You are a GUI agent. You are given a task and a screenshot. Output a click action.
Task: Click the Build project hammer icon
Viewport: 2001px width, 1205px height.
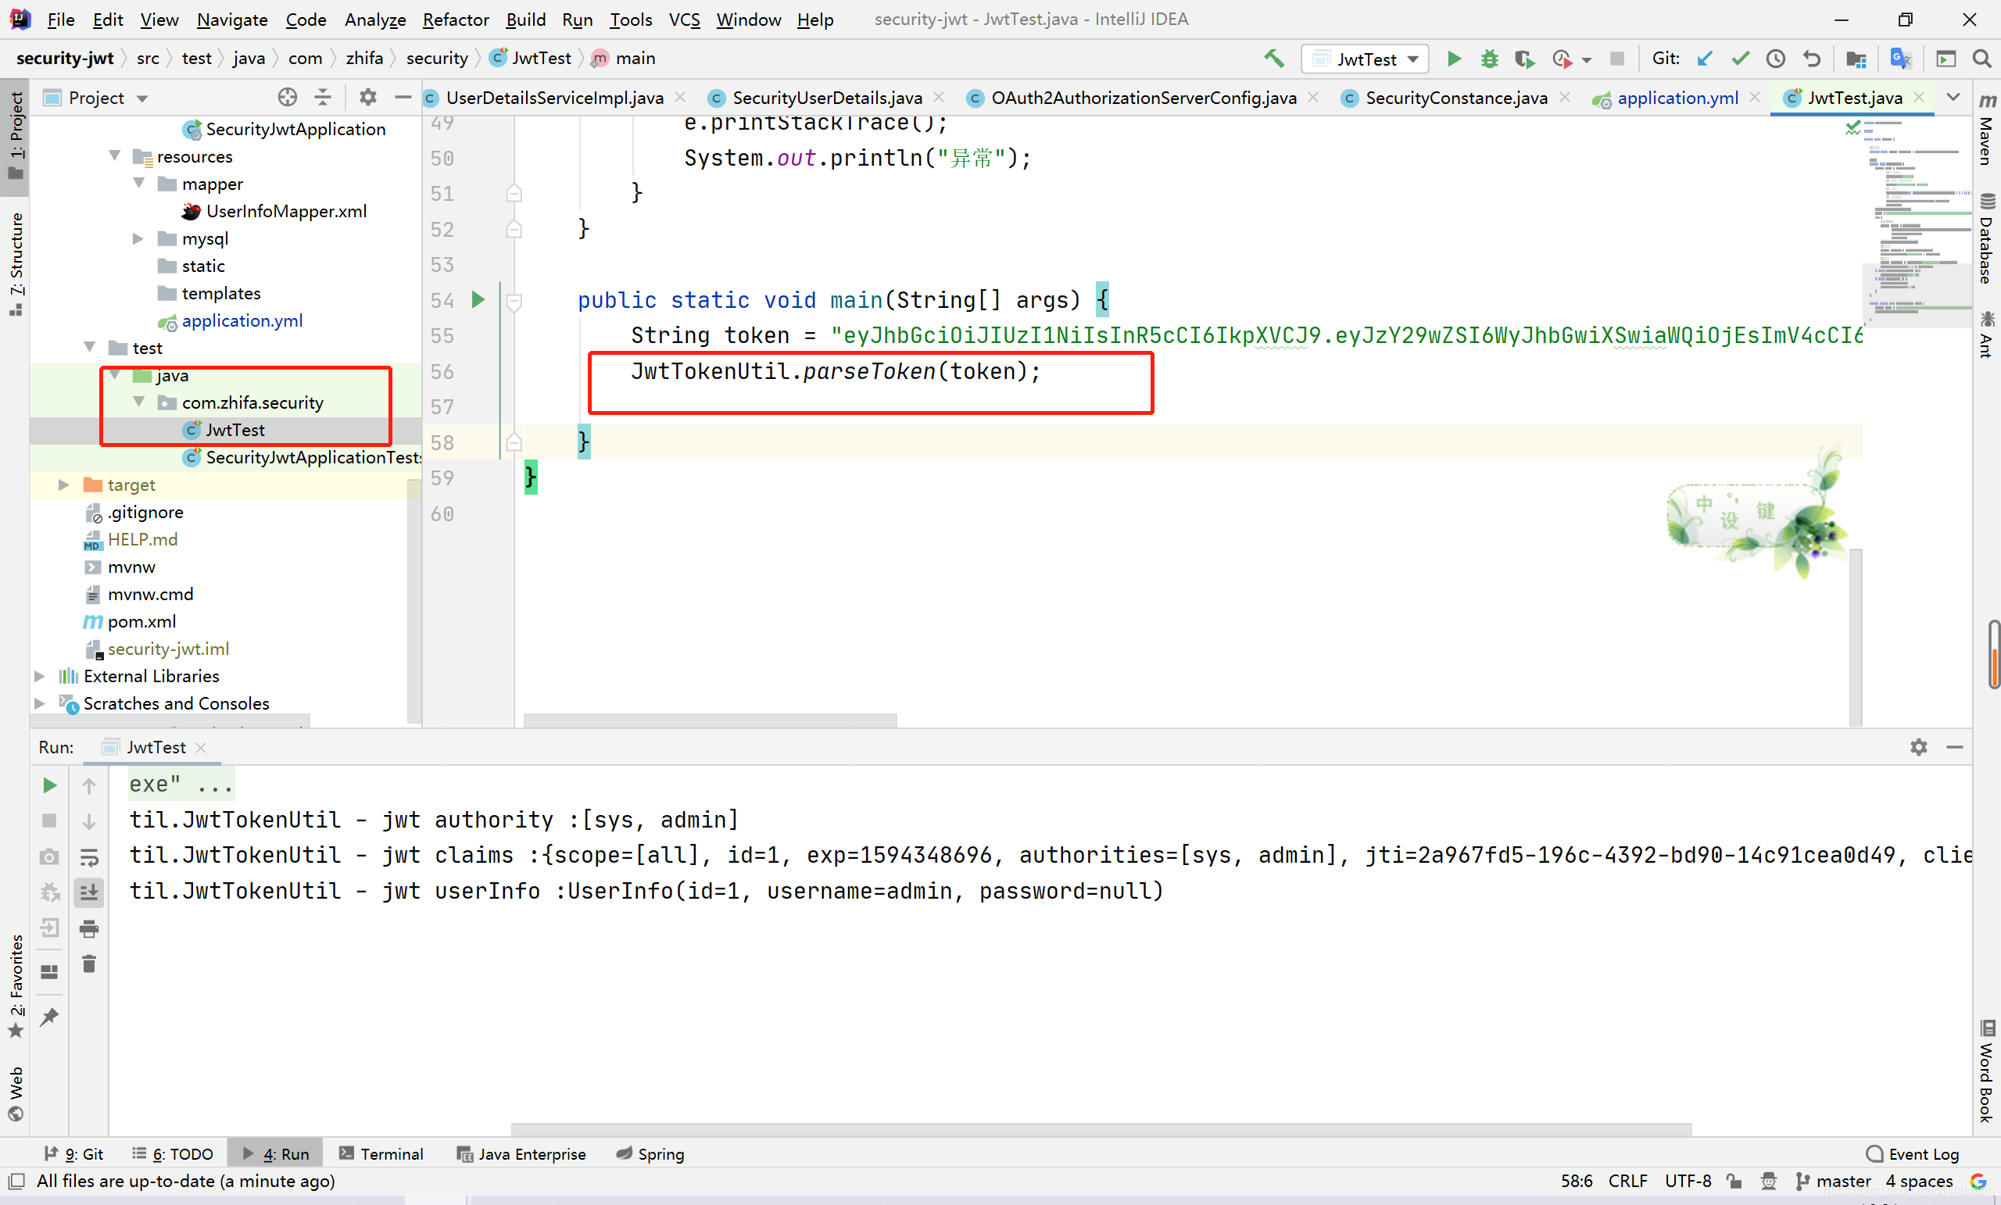tap(1273, 59)
